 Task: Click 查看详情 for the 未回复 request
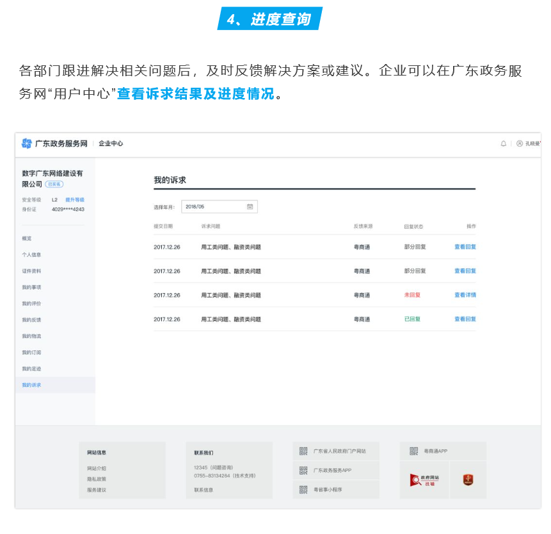(x=465, y=295)
